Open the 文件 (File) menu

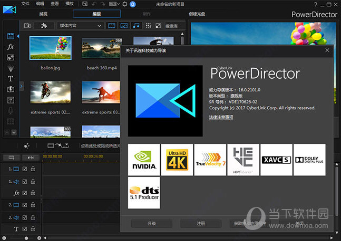pyautogui.click(x=26, y=4)
